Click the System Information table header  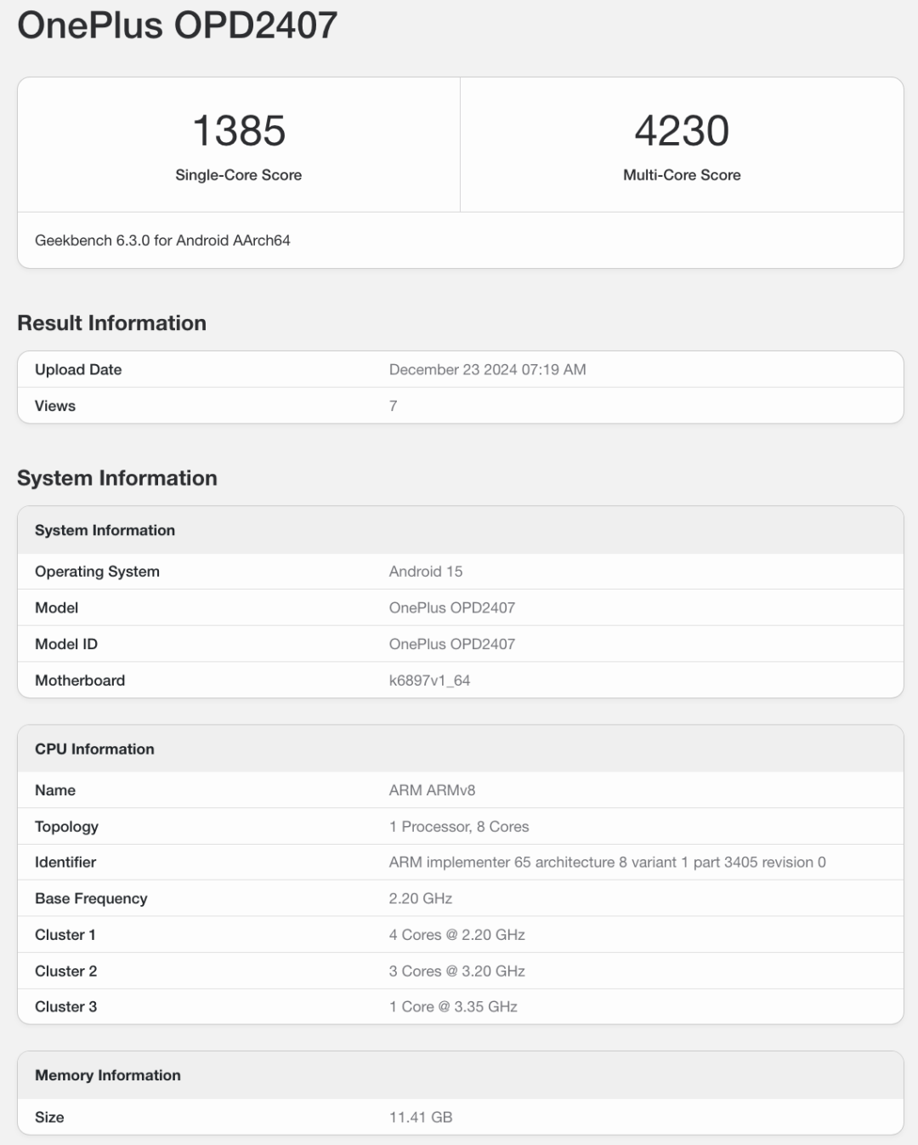point(105,531)
